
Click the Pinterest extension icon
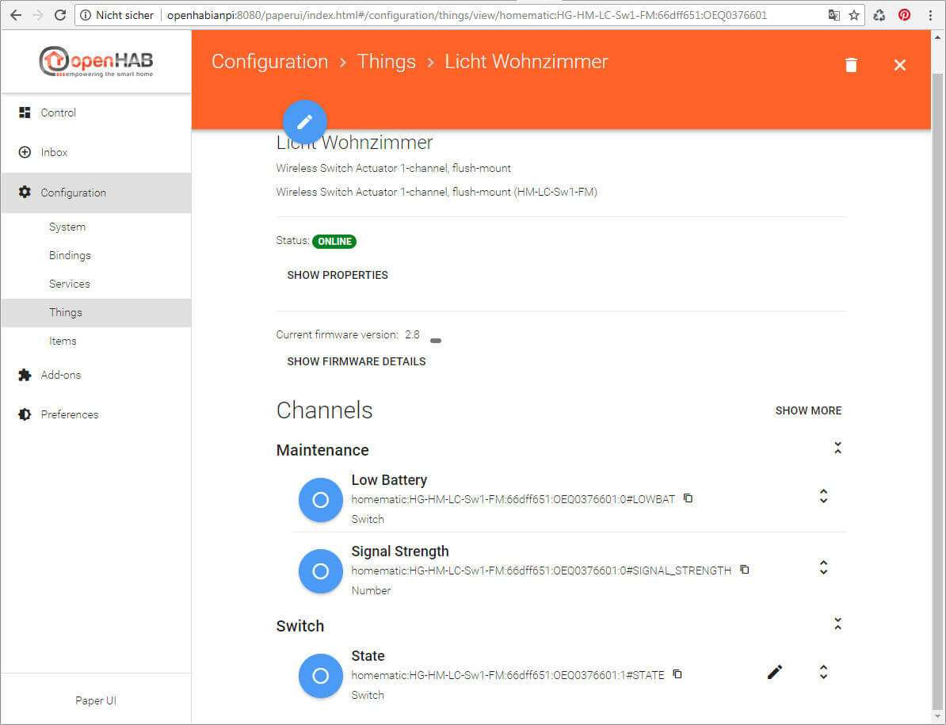[x=904, y=15]
